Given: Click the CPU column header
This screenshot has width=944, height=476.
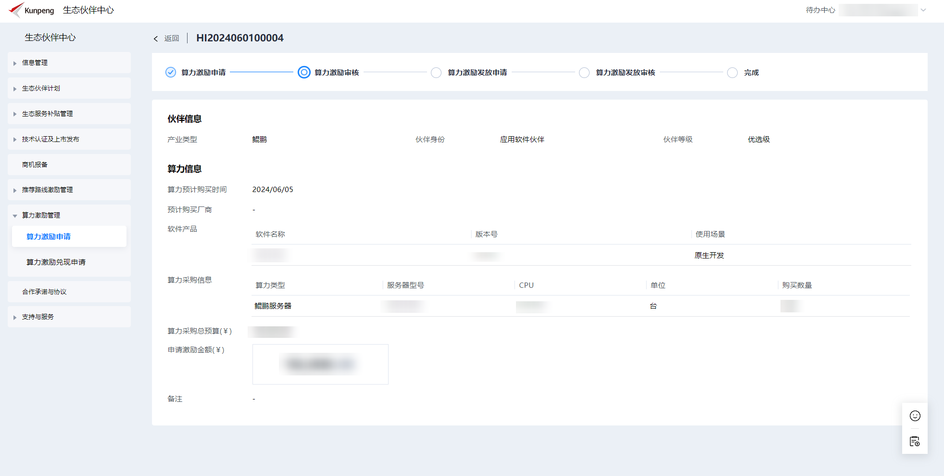Looking at the screenshot, I should [x=527, y=285].
